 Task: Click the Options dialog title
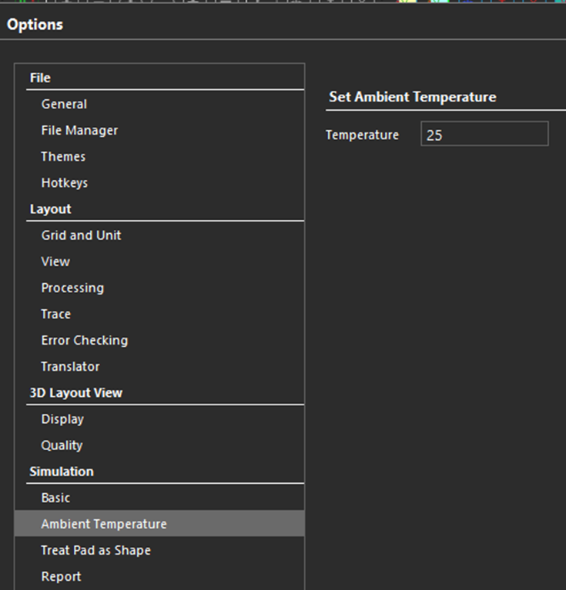pyautogui.click(x=35, y=25)
